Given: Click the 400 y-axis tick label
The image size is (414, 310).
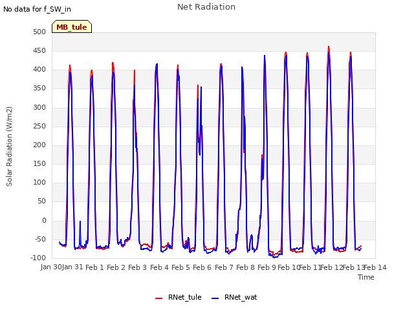Looking at the screenshot, I should click(x=39, y=70).
